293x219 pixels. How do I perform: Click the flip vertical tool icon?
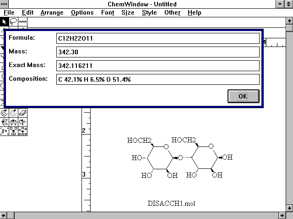tap(4, 122)
